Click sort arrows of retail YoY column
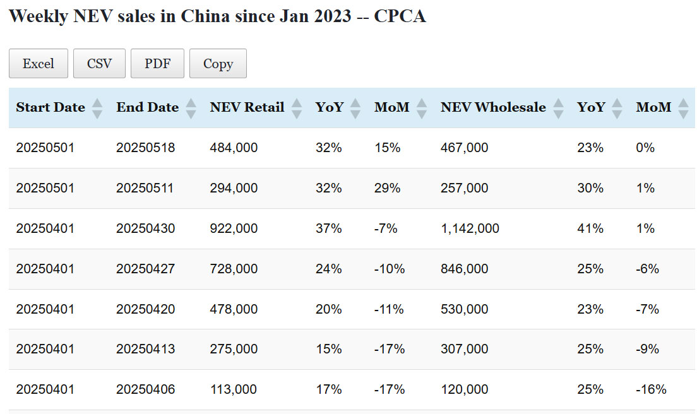Image resolution: width=697 pixels, height=414 pixels. coord(355,108)
